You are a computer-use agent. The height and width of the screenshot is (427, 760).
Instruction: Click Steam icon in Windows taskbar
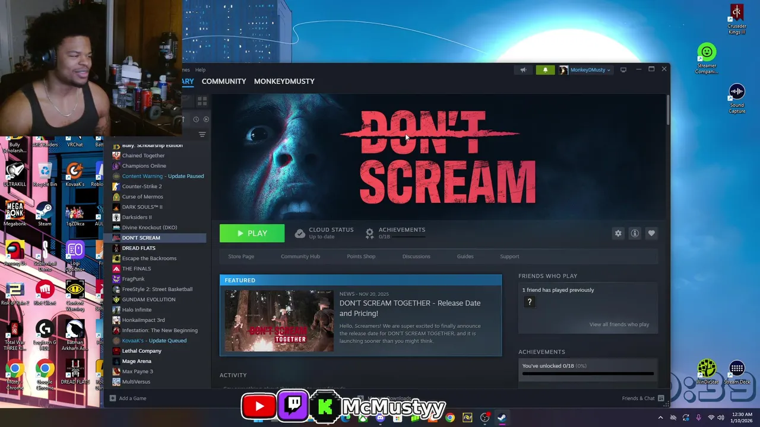[502, 418]
